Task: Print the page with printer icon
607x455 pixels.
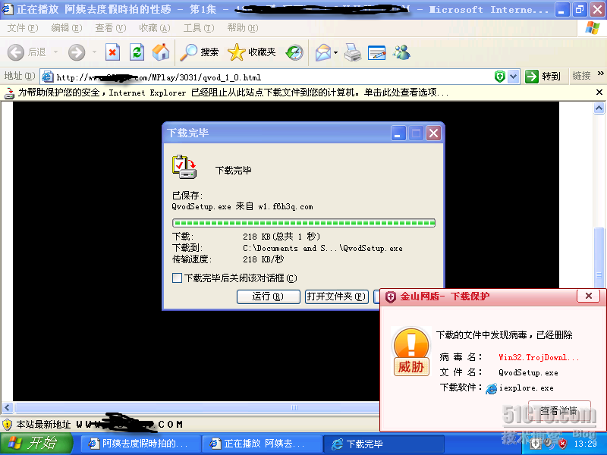Action: pos(353,52)
